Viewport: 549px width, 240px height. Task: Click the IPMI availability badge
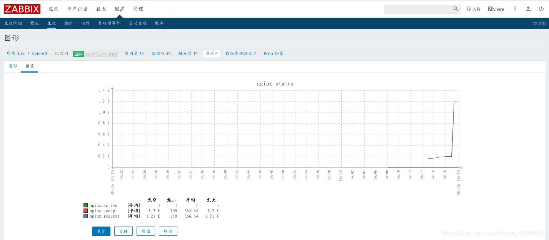point(113,54)
